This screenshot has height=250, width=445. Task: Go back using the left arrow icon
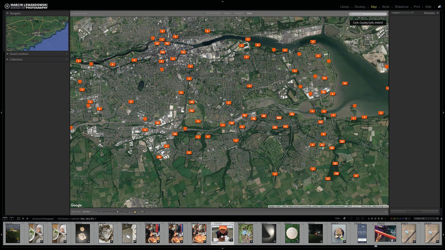tap(23, 218)
